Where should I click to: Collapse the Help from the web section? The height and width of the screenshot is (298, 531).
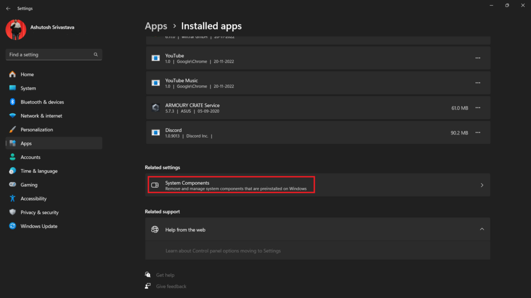[x=482, y=229]
